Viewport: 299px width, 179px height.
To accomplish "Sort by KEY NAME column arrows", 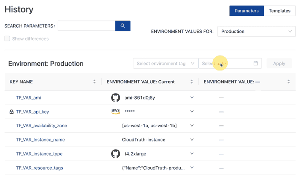I will click(94, 82).
